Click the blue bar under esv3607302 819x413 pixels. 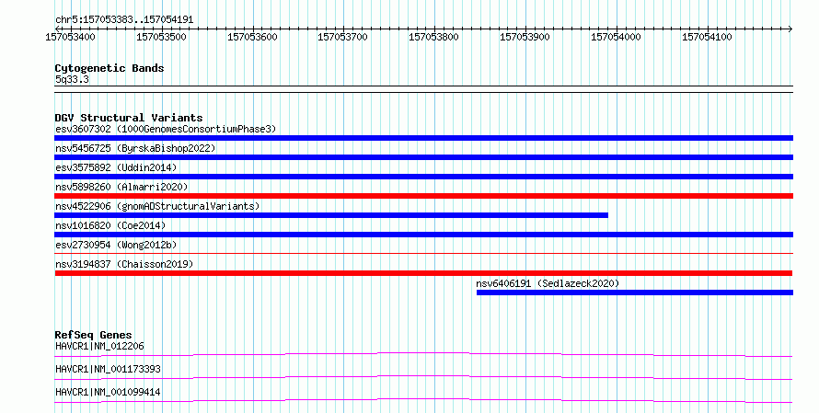pyautogui.click(x=423, y=138)
